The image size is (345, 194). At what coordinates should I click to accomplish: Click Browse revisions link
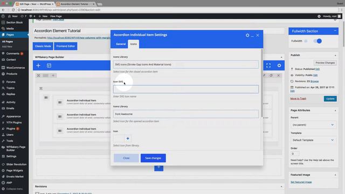coord(314,81)
